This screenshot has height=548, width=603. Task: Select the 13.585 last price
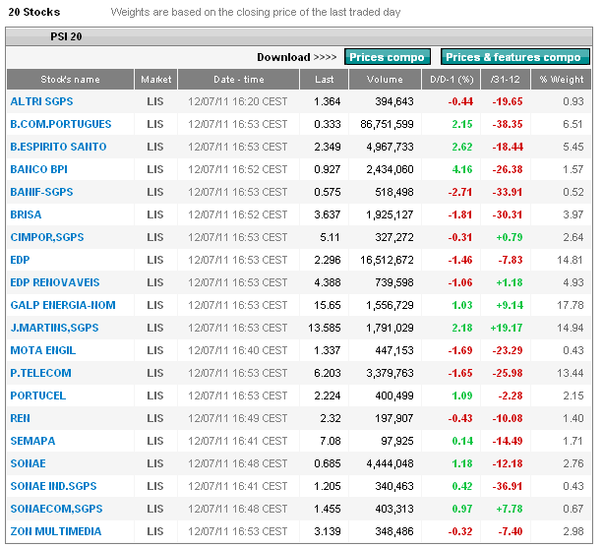tap(325, 328)
